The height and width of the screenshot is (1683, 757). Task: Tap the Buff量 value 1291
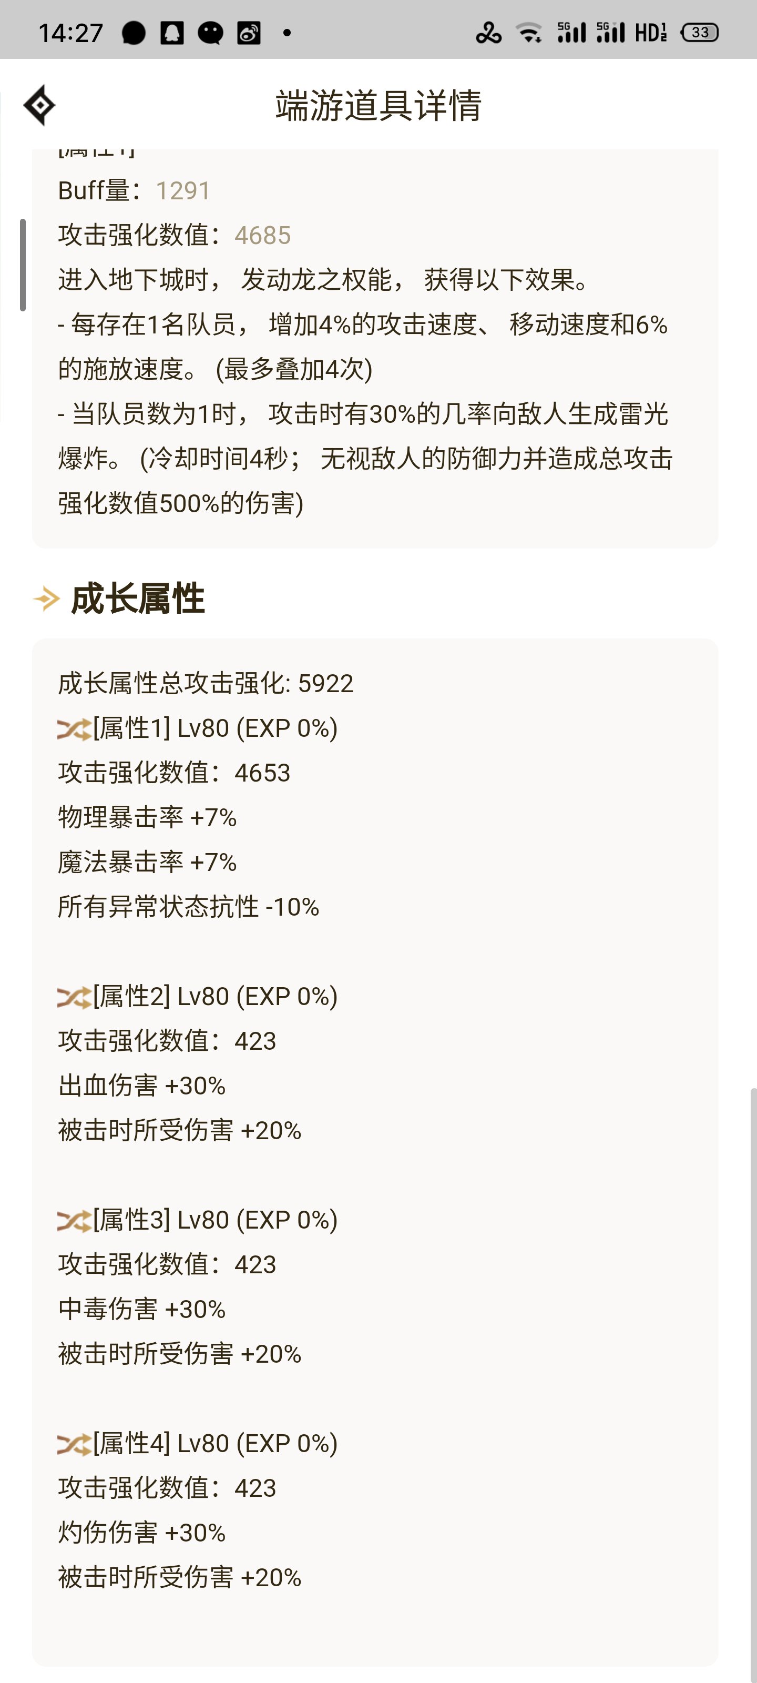tap(183, 191)
